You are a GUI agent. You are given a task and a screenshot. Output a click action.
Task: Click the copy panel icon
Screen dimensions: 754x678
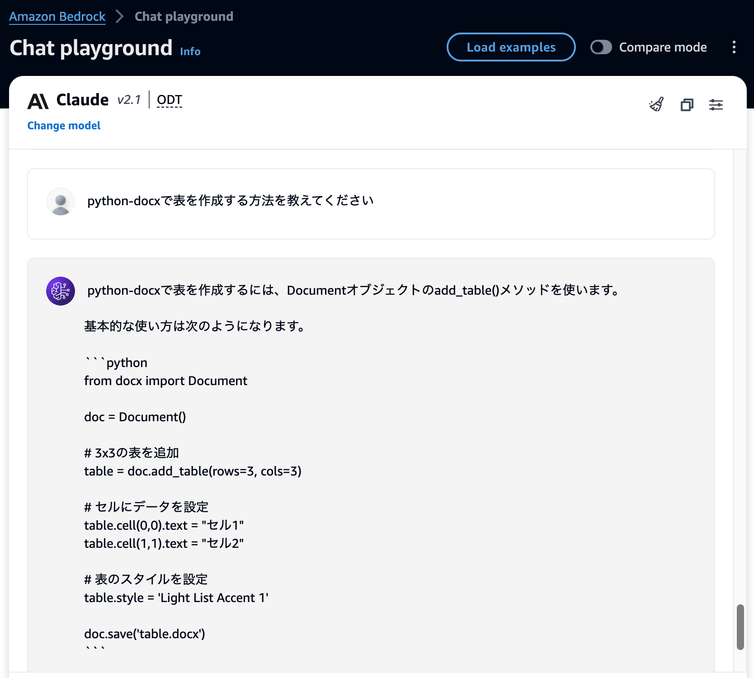tap(687, 105)
